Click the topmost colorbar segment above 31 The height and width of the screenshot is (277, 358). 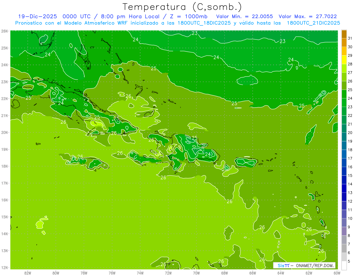[344, 34]
